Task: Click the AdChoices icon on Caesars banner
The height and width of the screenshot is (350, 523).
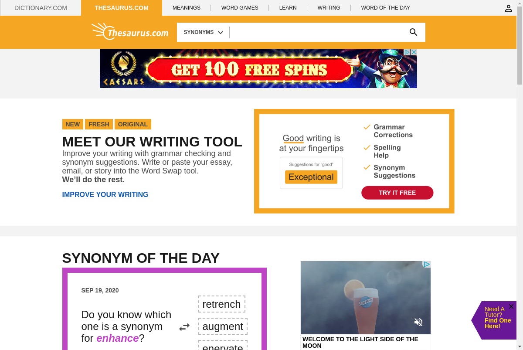Action: coord(407,52)
